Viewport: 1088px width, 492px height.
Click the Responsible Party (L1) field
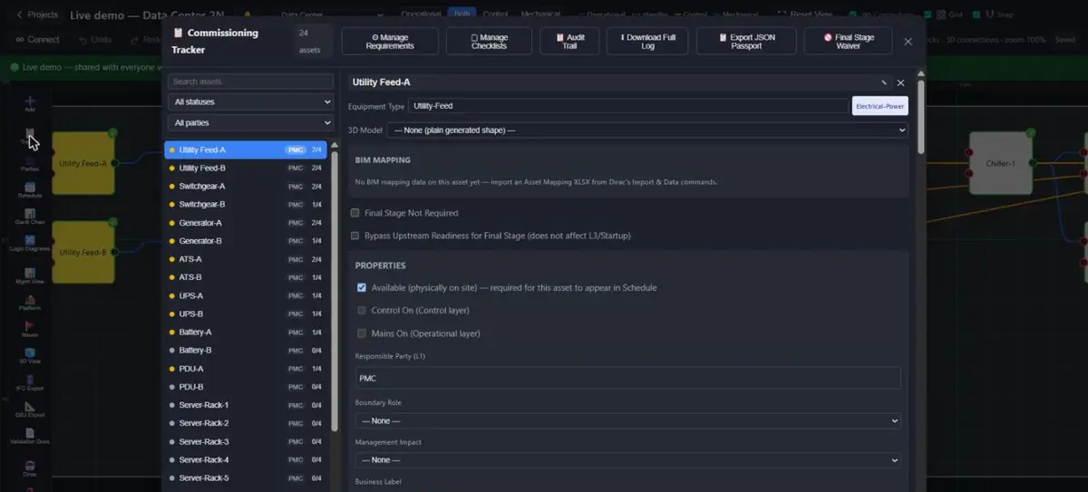(x=627, y=378)
